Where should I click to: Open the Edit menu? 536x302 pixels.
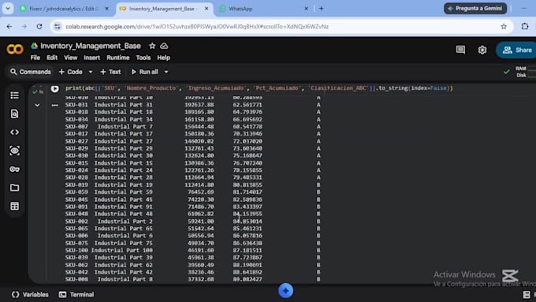pyautogui.click(x=52, y=58)
